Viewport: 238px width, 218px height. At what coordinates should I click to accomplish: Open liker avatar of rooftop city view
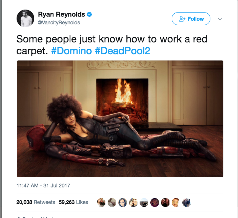[x=144, y=203]
